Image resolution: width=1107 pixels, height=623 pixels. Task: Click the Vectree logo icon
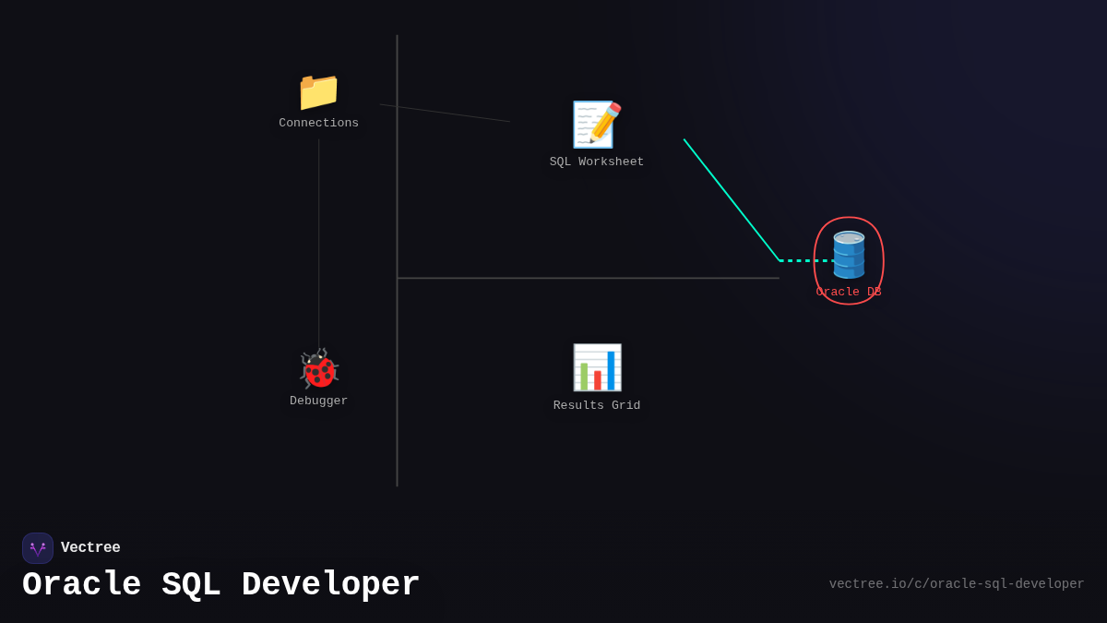(x=37, y=547)
